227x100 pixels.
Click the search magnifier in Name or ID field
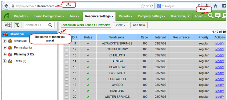click(50, 25)
